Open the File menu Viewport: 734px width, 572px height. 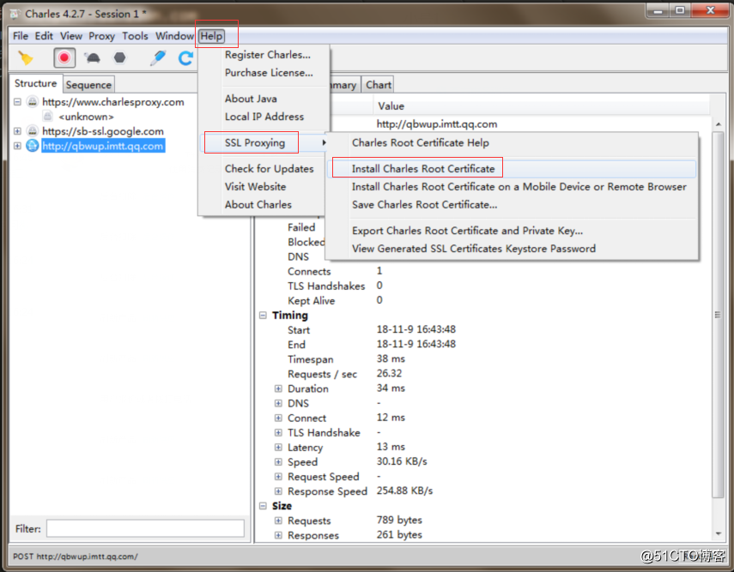[x=21, y=36]
